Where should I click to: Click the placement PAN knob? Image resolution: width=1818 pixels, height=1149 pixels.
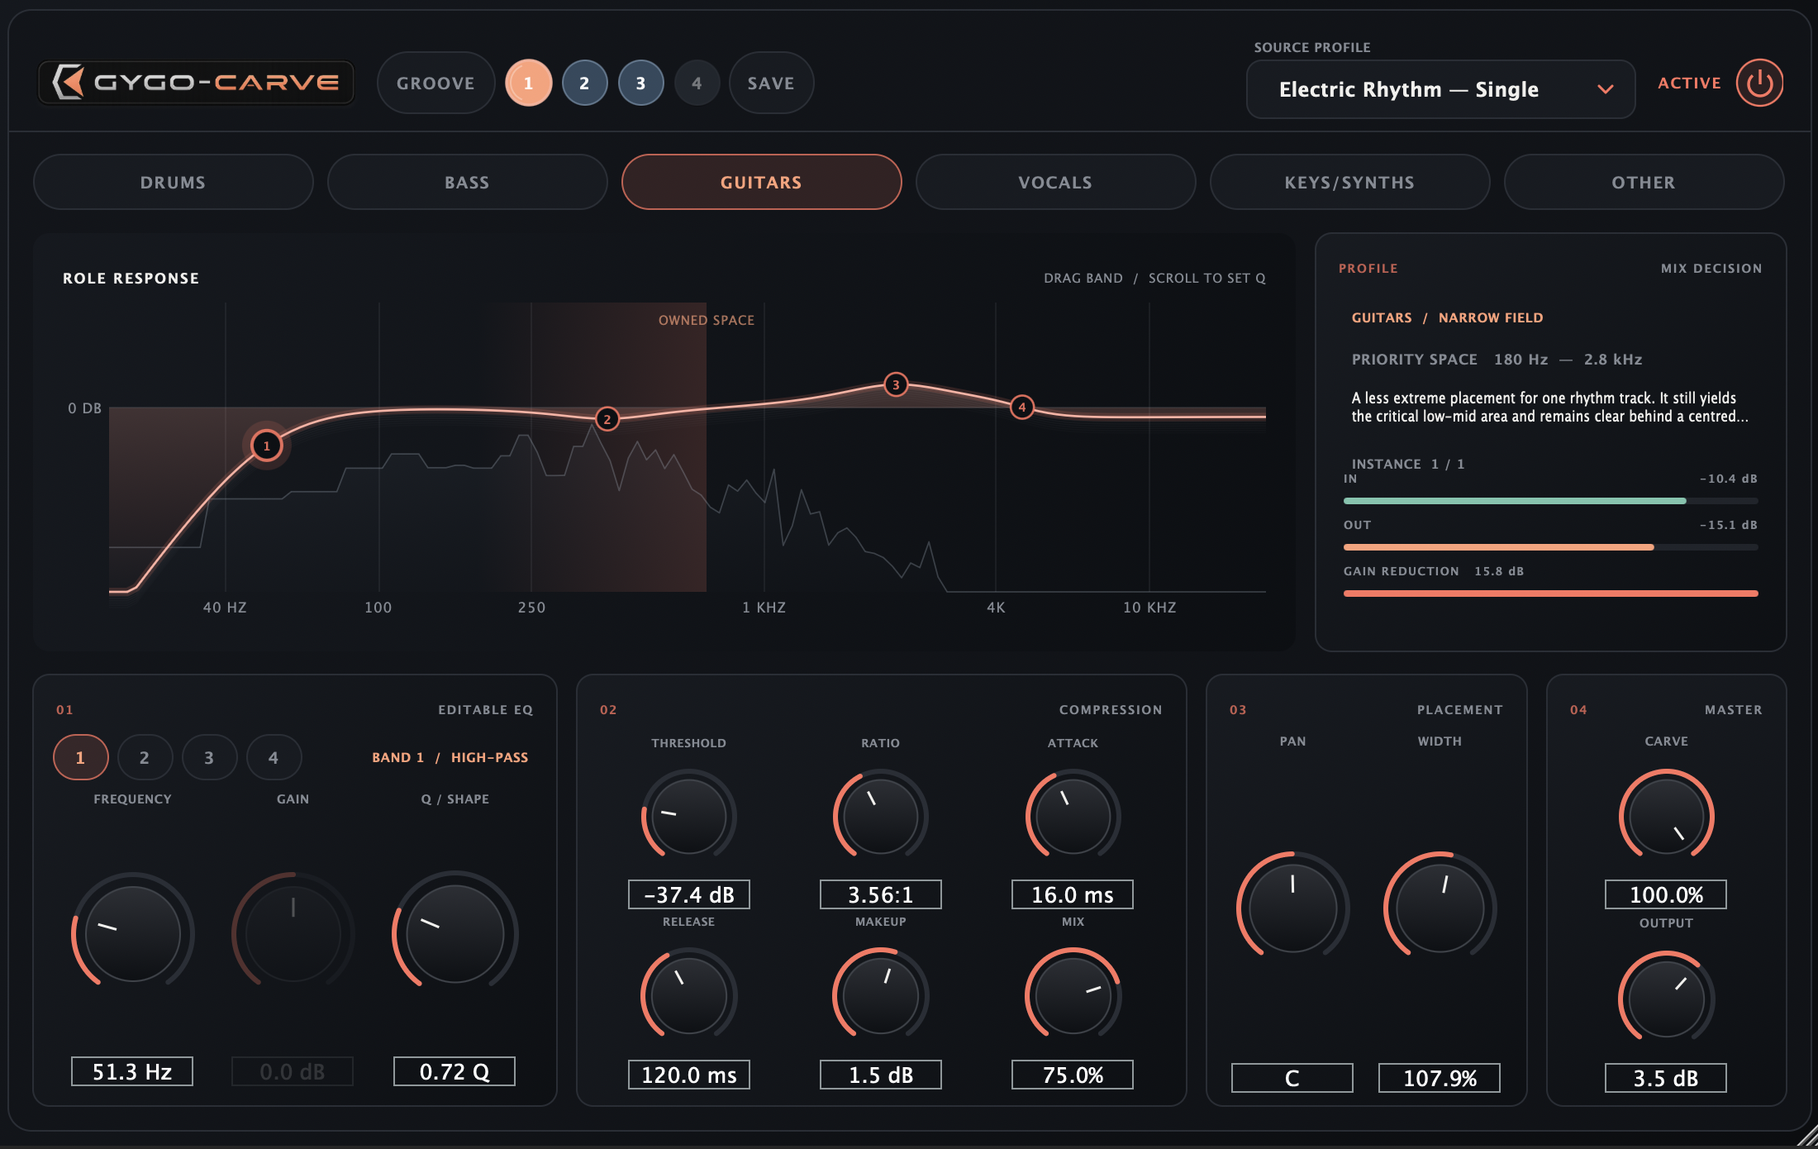(x=1292, y=908)
